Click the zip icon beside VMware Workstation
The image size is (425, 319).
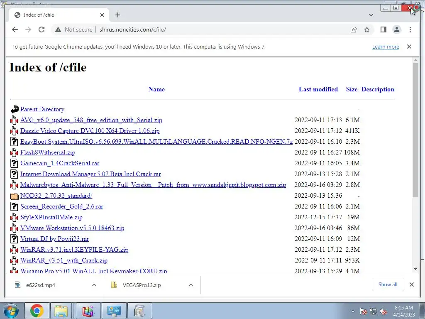14,228
